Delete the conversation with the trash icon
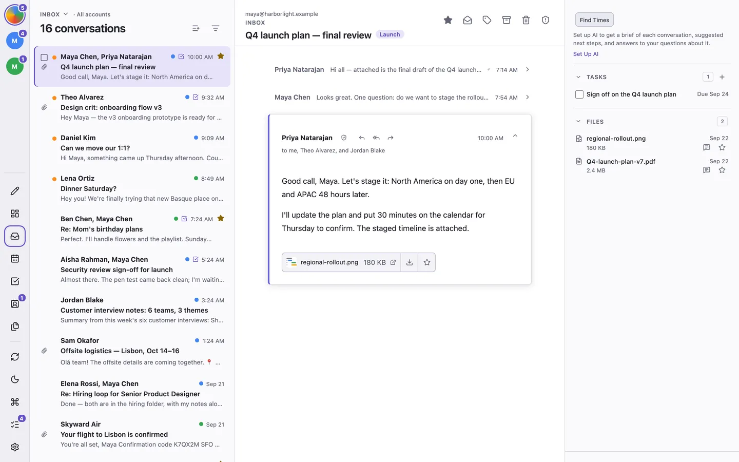 (x=526, y=20)
